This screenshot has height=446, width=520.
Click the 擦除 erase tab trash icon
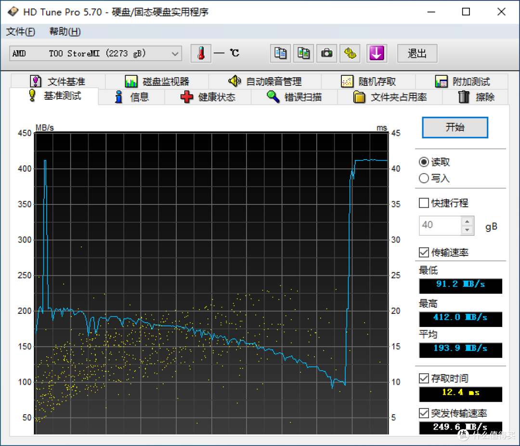click(x=463, y=97)
